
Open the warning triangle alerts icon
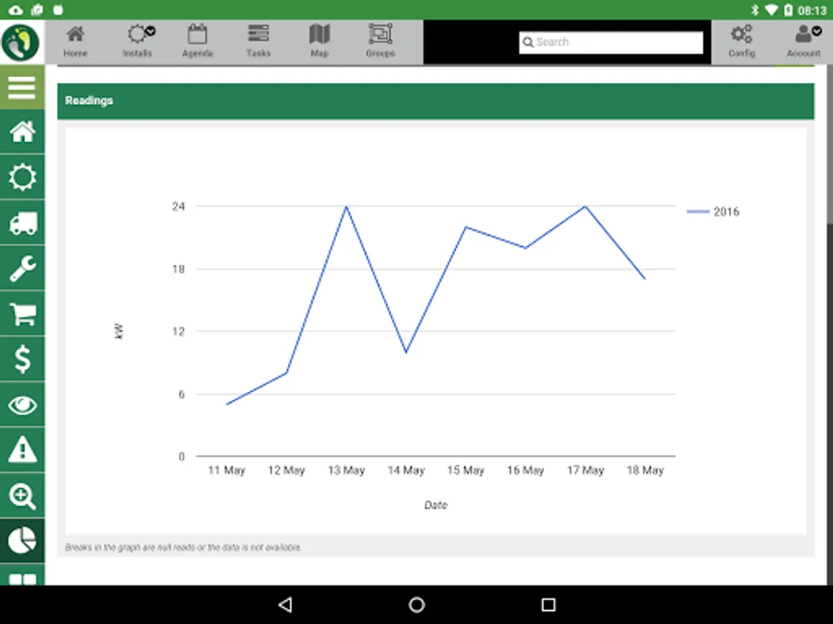coord(22,451)
